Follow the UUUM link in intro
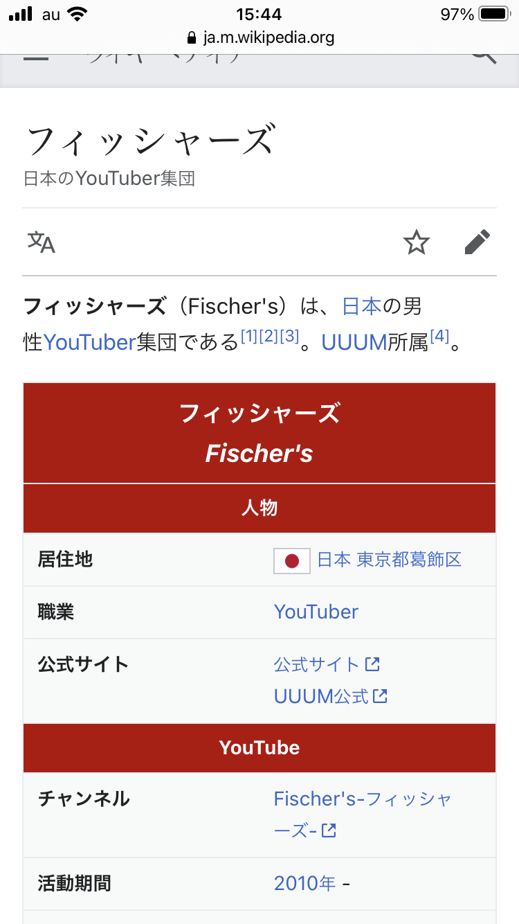Image resolution: width=519 pixels, height=924 pixels. (x=354, y=341)
